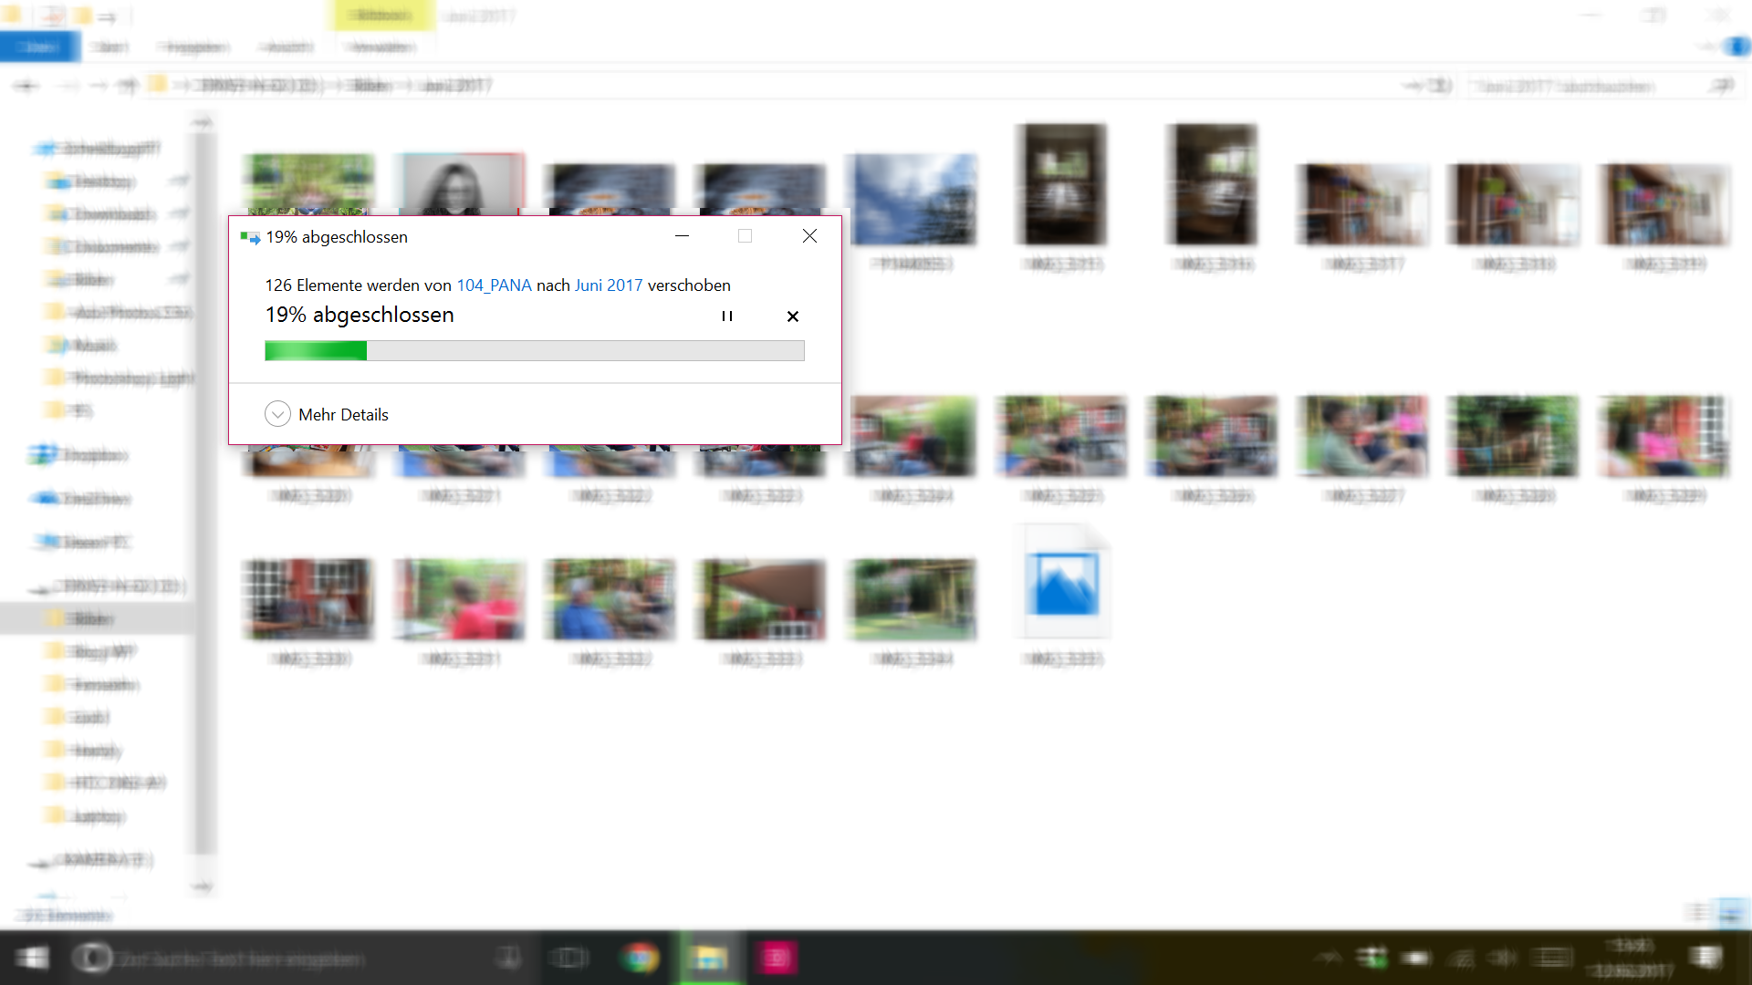
Task: Minimize the 19% abgeschlossen dialog
Action: point(682,236)
